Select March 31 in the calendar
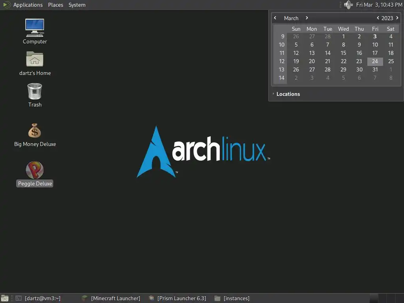The image size is (404, 303). (x=375, y=69)
